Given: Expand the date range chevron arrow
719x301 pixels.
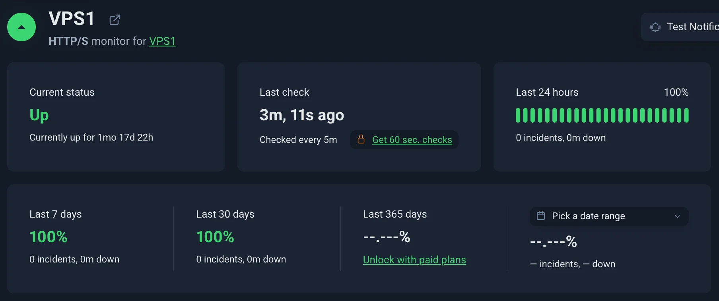Looking at the screenshot, I should pos(678,216).
